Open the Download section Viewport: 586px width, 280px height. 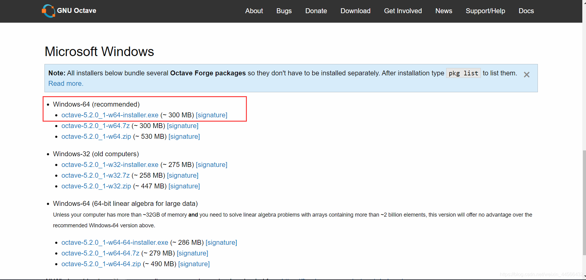pos(355,11)
